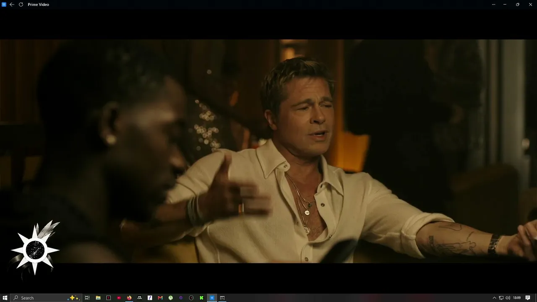This screenshot has height=302, width=537.
Task: Open the purple exclamation-mark app on taskbar
Action: tap(150, 298)
